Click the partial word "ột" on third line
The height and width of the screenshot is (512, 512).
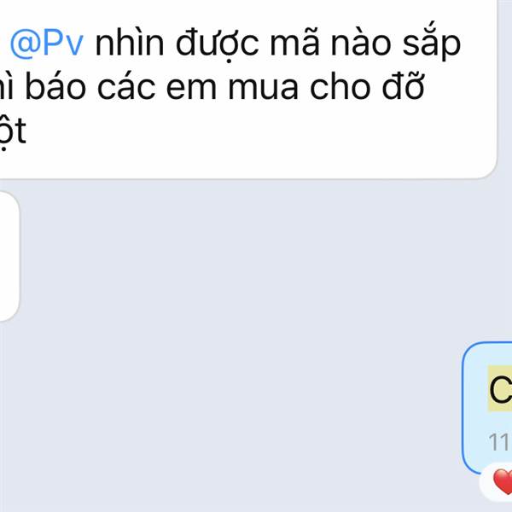coord(13,132)
